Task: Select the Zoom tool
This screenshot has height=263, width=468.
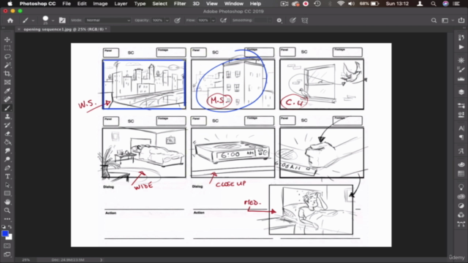Action: pyautogui.click(x=7, y=210)
